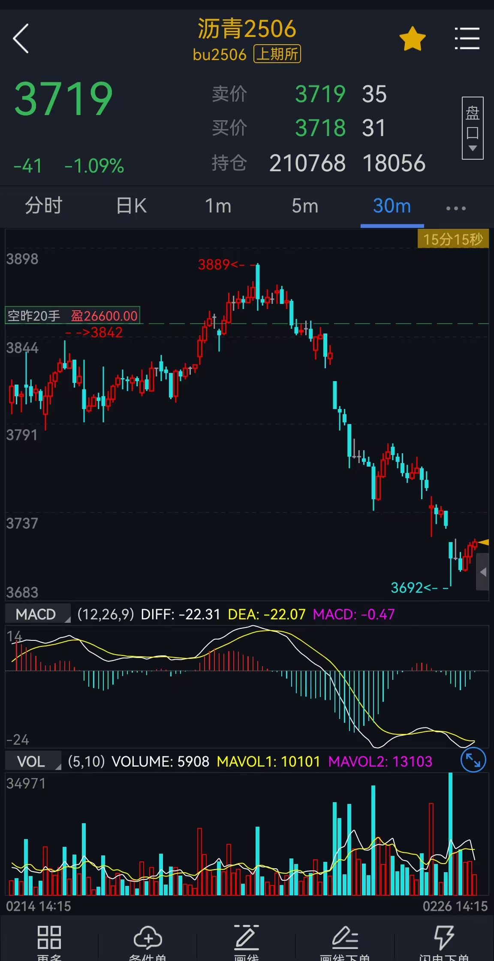Switch to the 日K tab

[x=131, y=206]
